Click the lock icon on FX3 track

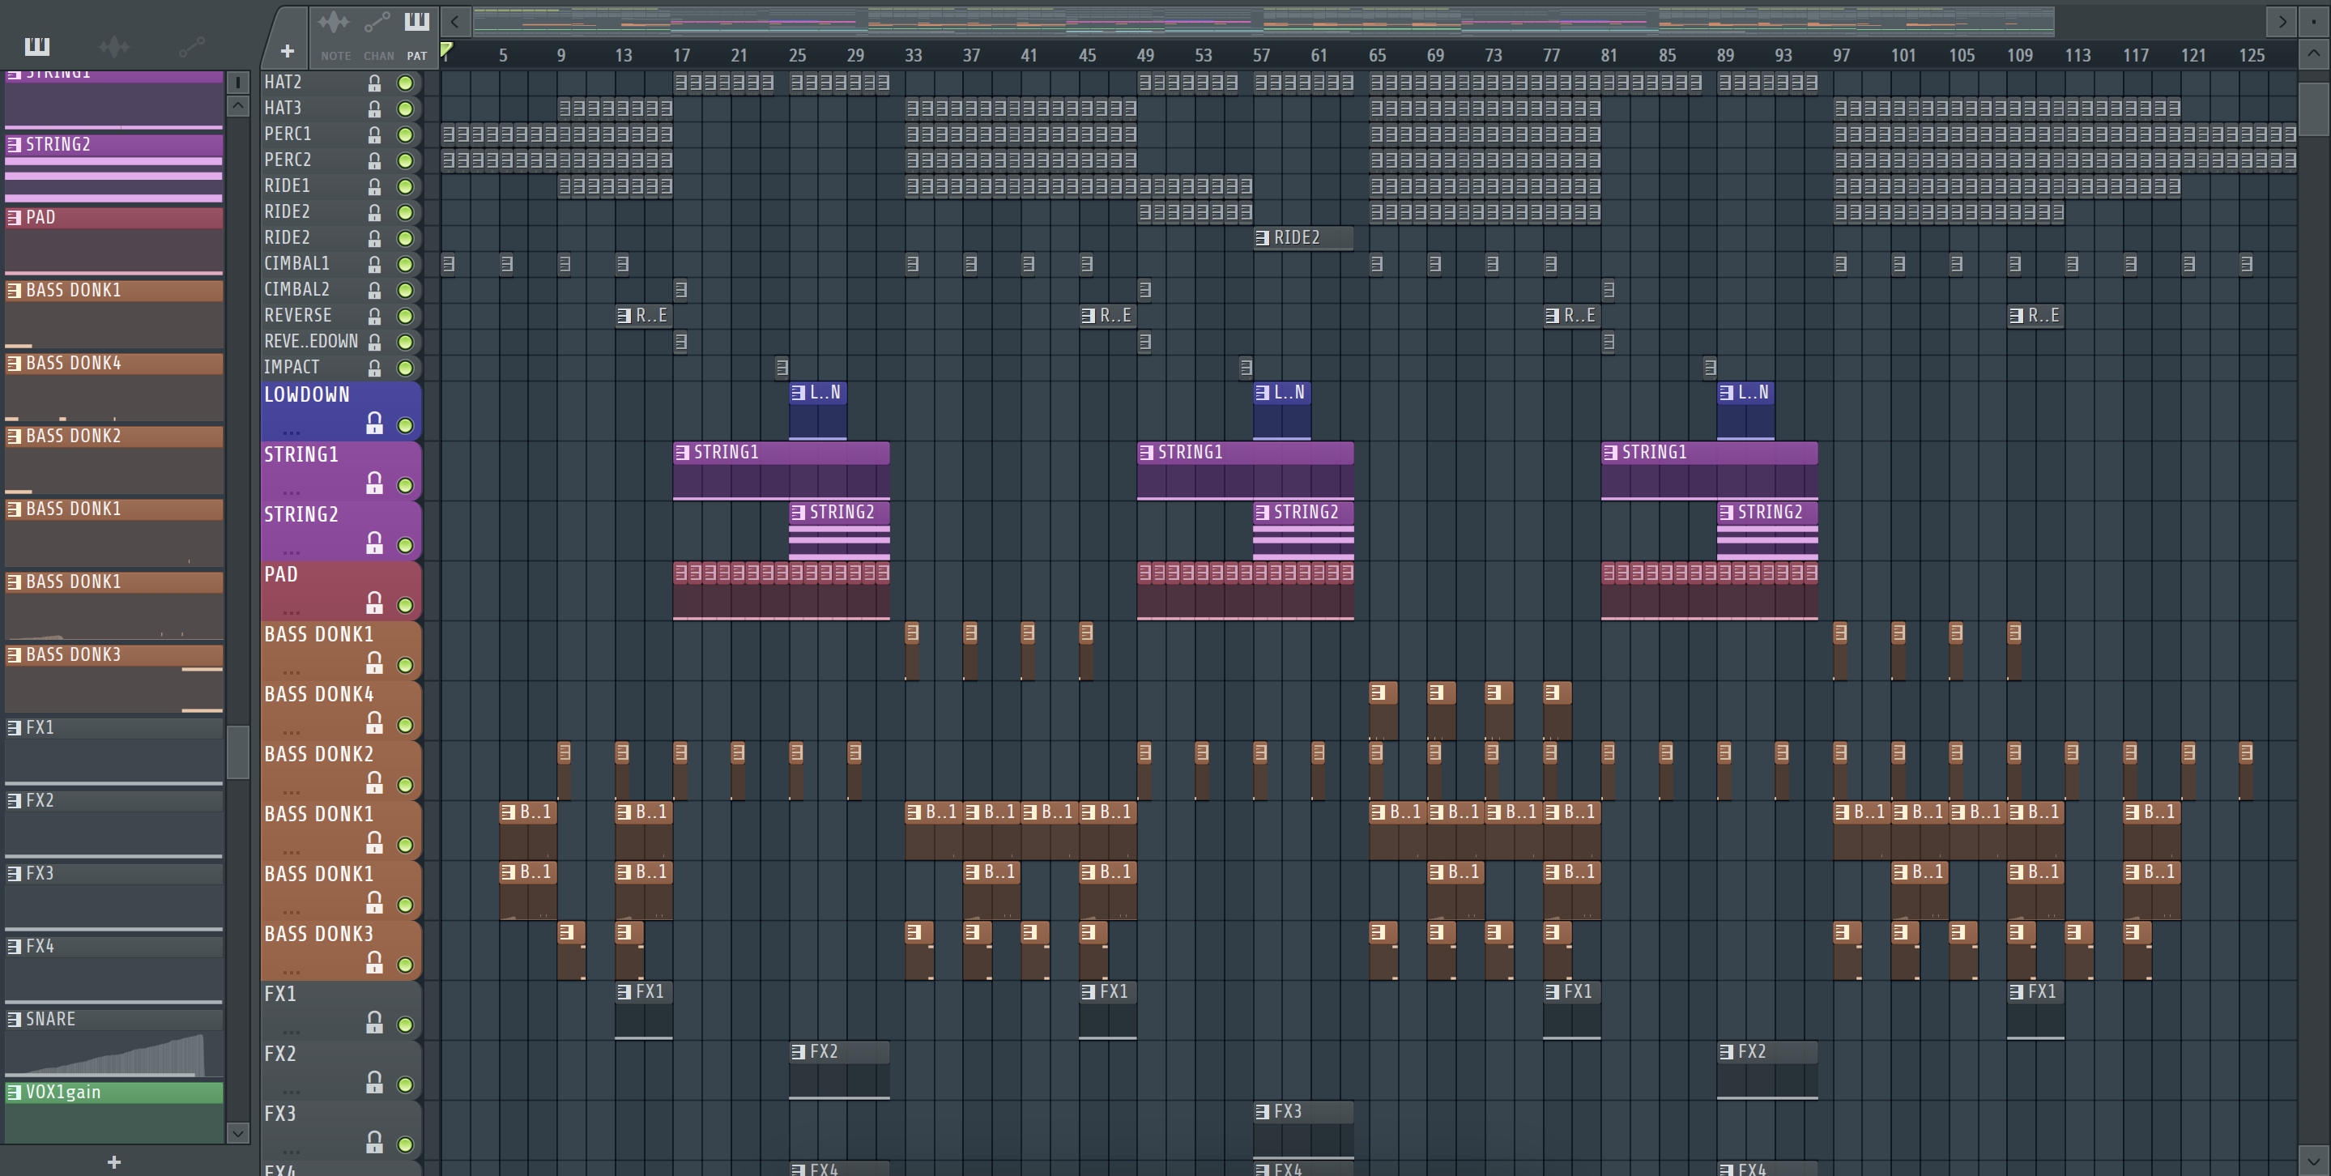(373, 1143)
